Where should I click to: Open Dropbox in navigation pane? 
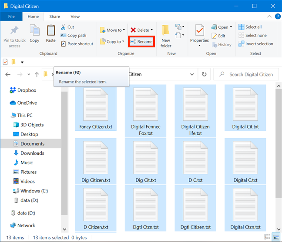point(23,90)
